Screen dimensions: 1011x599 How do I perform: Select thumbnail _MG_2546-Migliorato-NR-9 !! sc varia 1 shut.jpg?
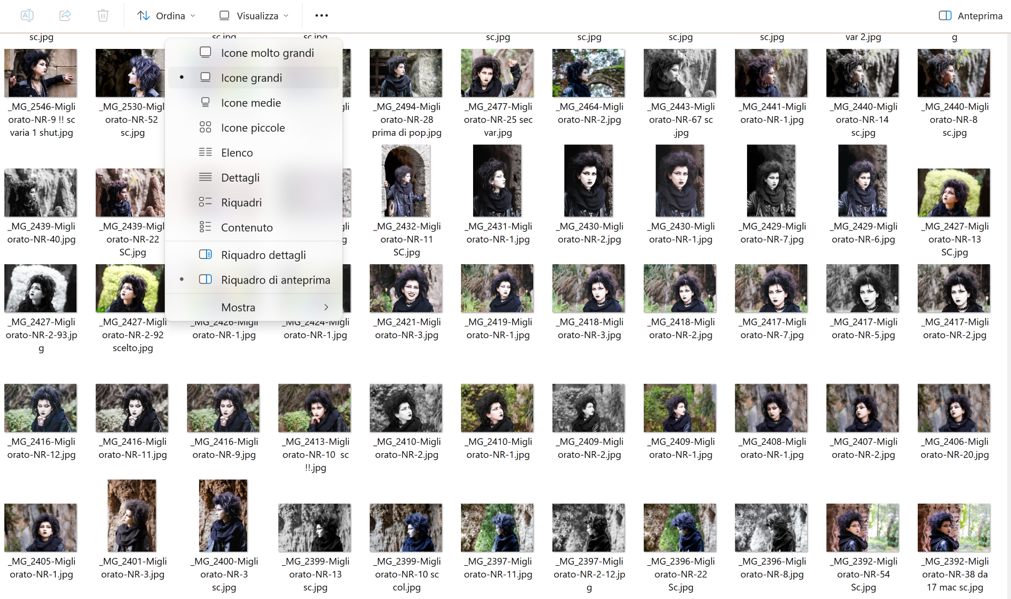coord(41,73)
